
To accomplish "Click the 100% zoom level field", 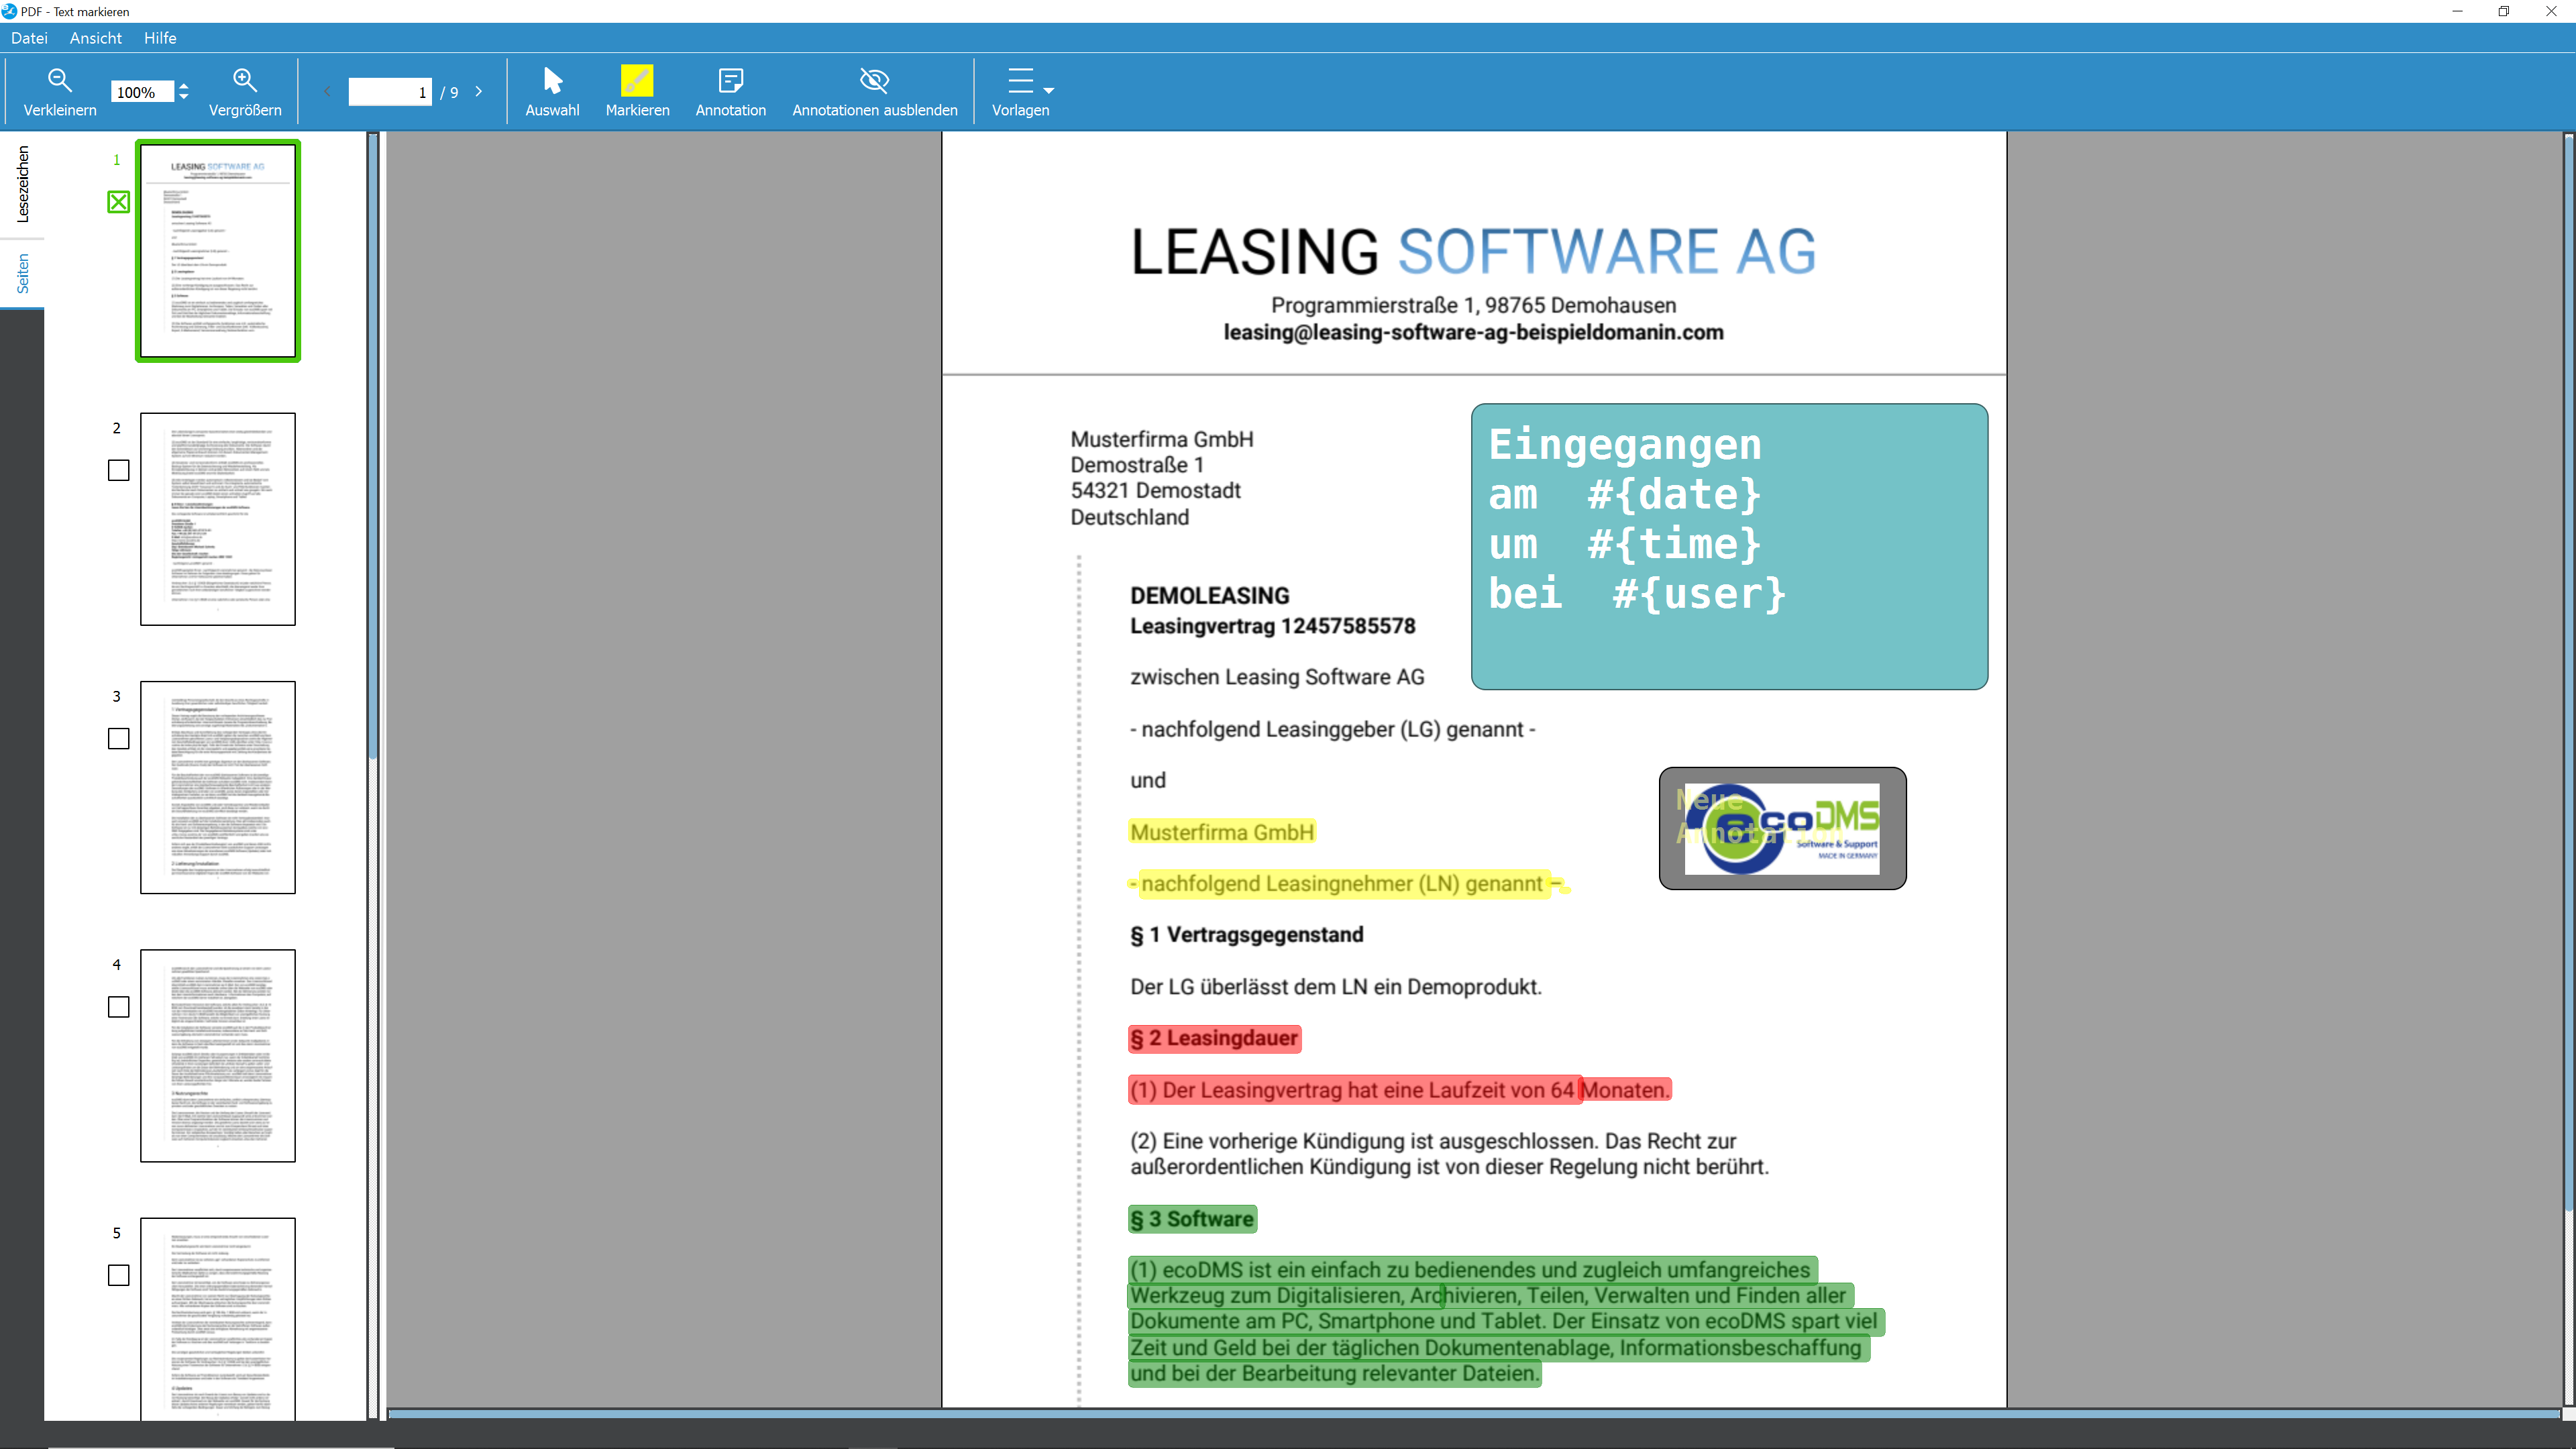I will pyautogui.click(x=142, y=92).
